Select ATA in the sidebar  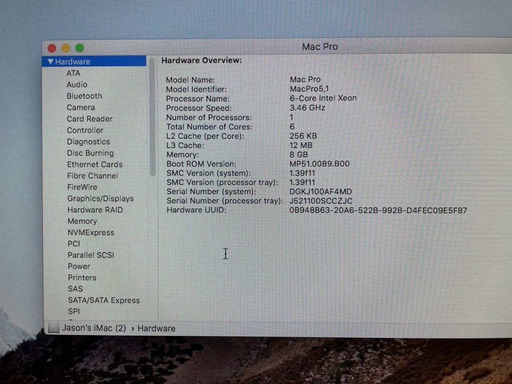[74, 73]
